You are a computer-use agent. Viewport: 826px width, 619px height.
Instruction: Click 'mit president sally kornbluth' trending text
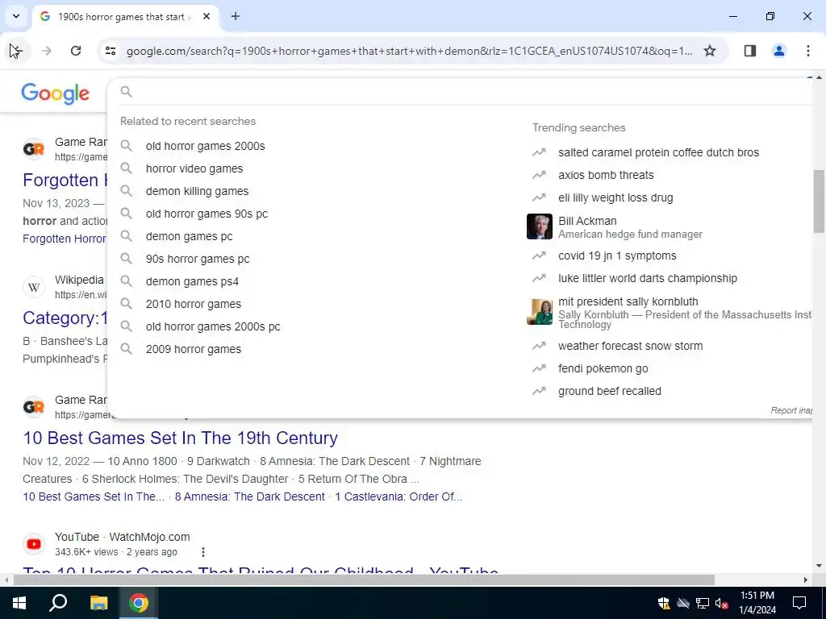coord(628,301)
